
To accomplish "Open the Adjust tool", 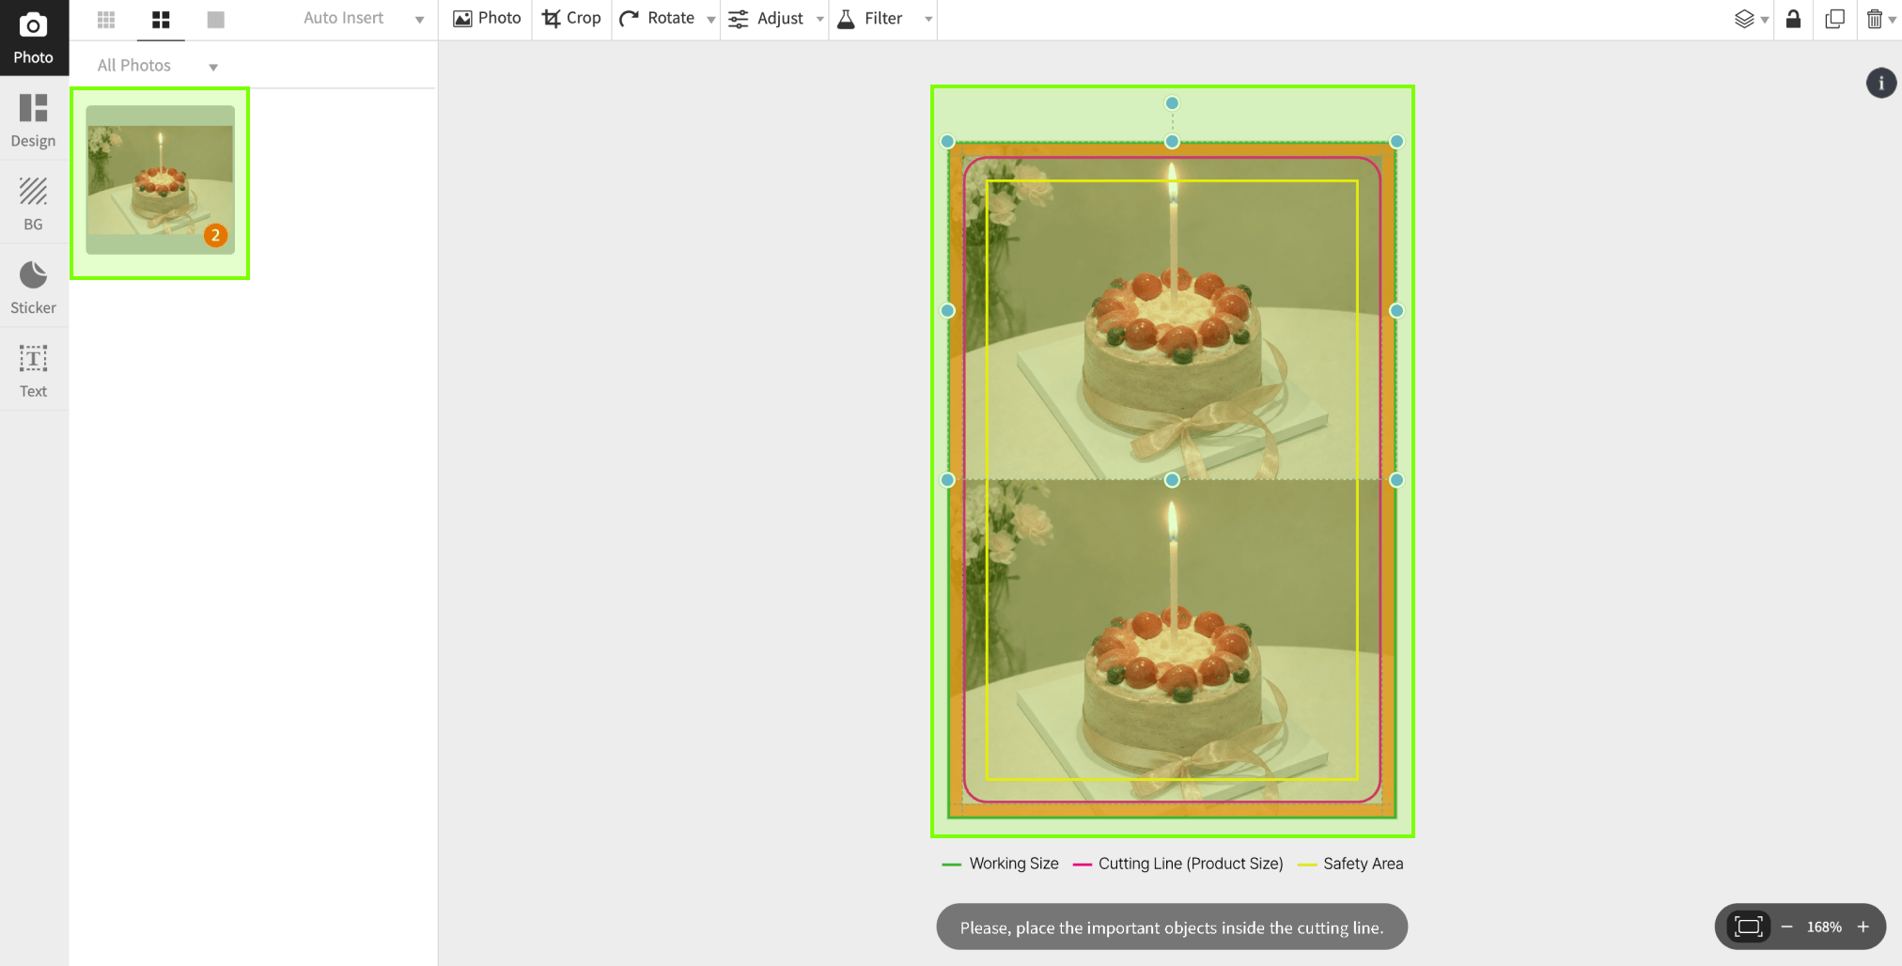I will coord(767,19).
